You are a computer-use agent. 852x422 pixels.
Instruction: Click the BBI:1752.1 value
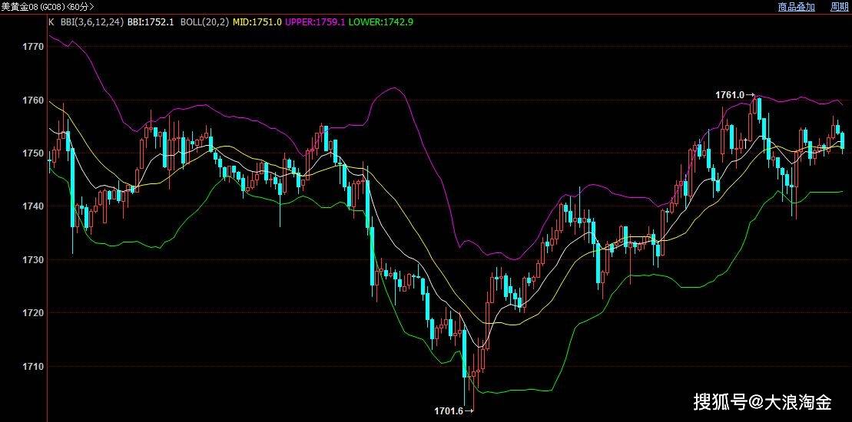151,21
